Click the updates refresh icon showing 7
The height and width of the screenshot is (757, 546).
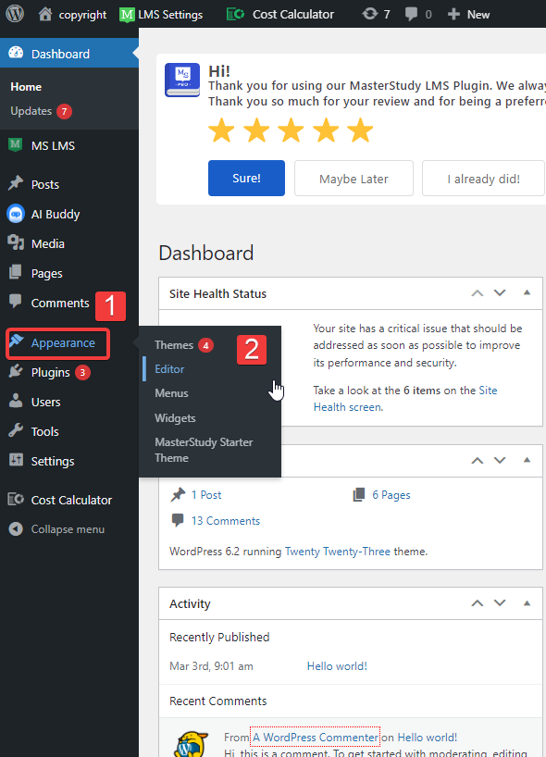[x=370, y=14]
